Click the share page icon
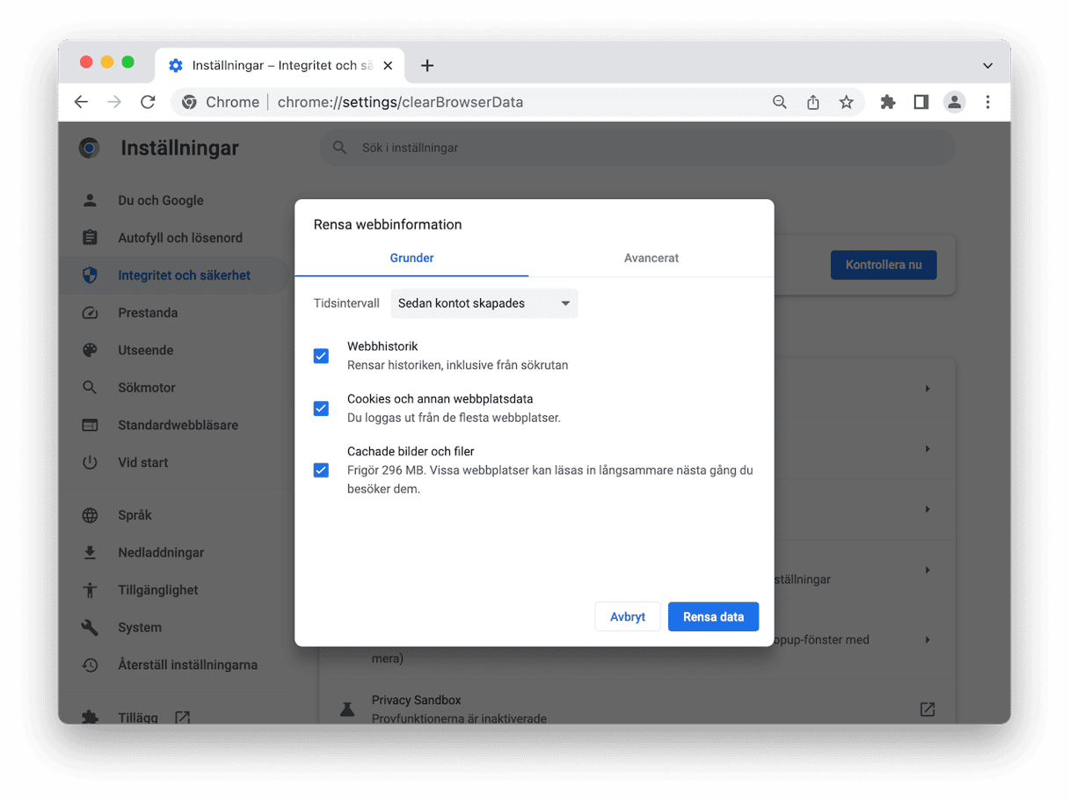The height and width of the screenshot is (801, 1069). [x=813, y=102]
